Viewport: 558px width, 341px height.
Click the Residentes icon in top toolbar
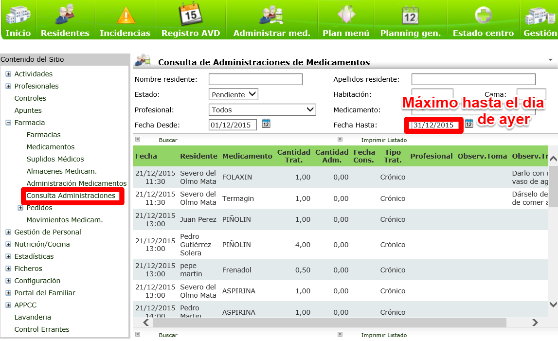click(65, 15)
